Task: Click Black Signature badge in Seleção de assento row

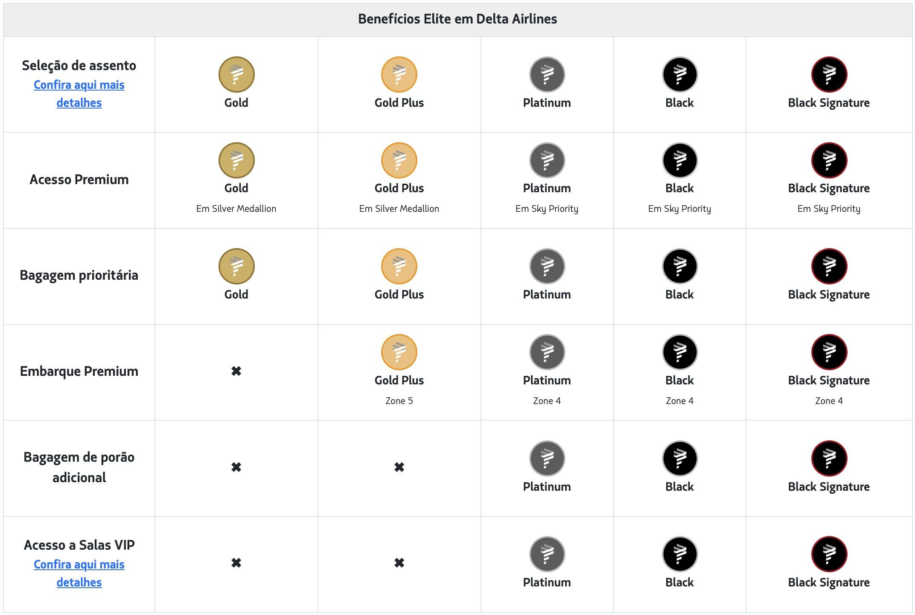Action: click(x=829, y=75)
